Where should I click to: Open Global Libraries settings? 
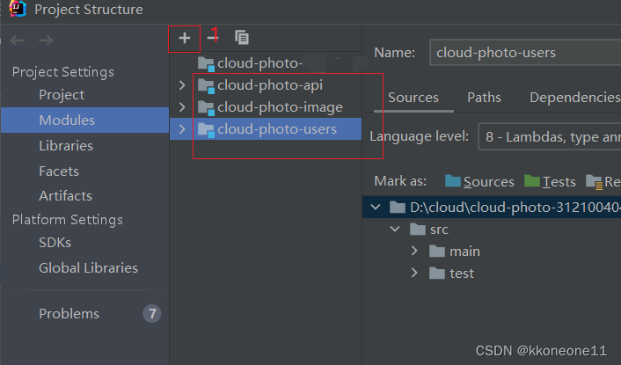(x=88, y=268)
